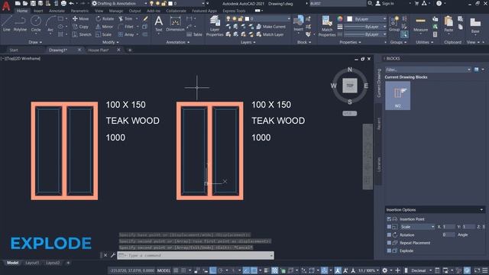Click the Trim tool
The height and width of the screenshot is (275, 489).
(x=125, y=18)
